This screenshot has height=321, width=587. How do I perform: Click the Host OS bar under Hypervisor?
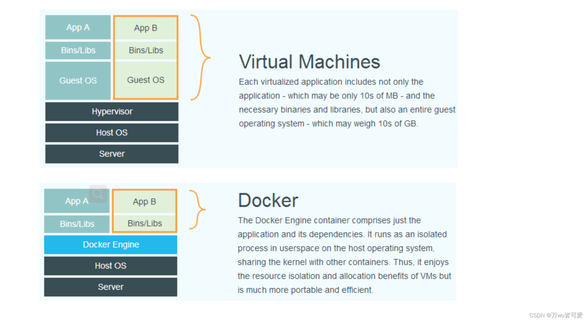coord(112,133)
